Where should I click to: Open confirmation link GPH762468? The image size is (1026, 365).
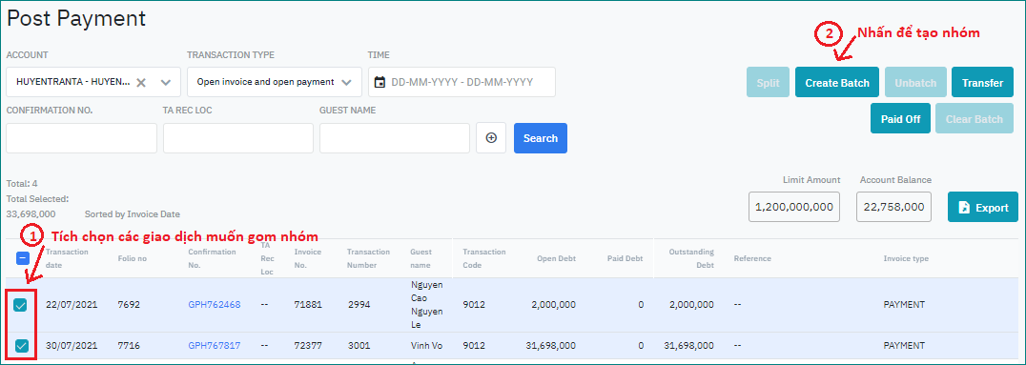pyautogui.click(x=215, y=305)
